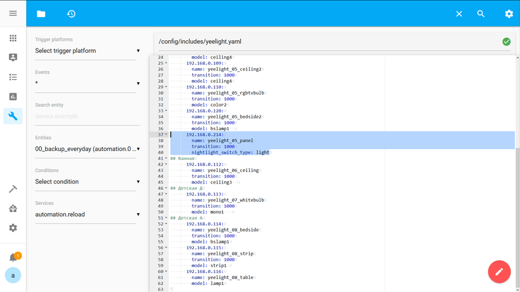Collapse the fold arrow at line 37
Image resolution: width=520 pixels, height=292 pixels.
click(166, 134)
